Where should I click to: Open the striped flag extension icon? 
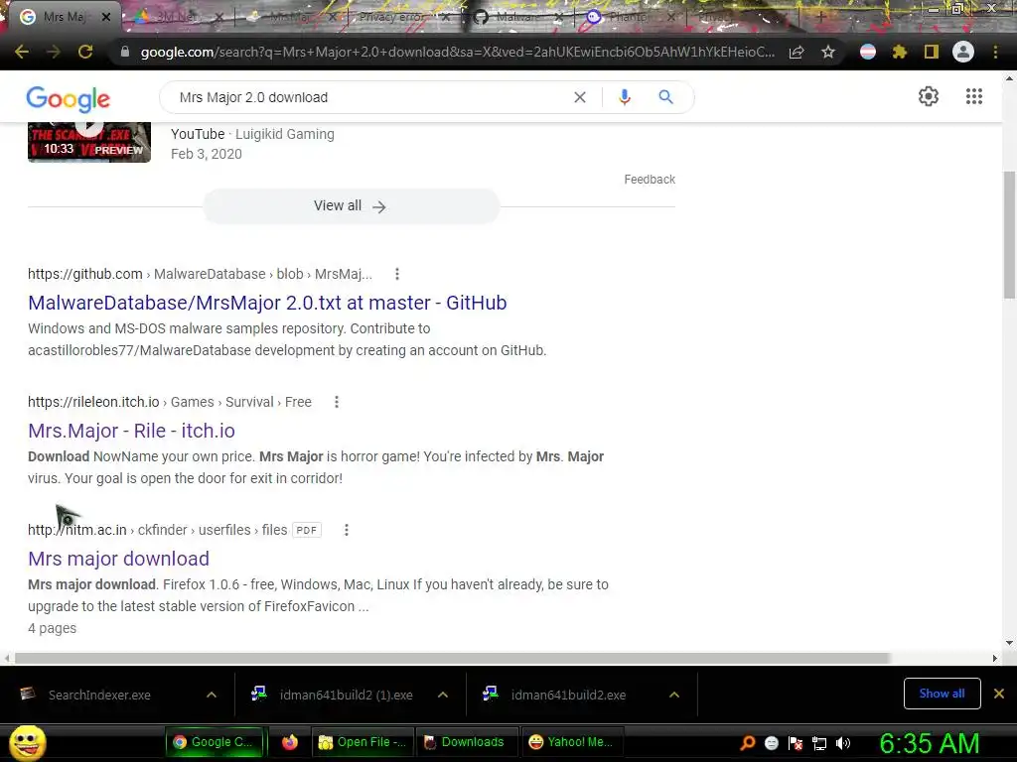pyautogui.click(x=868, y=52)
